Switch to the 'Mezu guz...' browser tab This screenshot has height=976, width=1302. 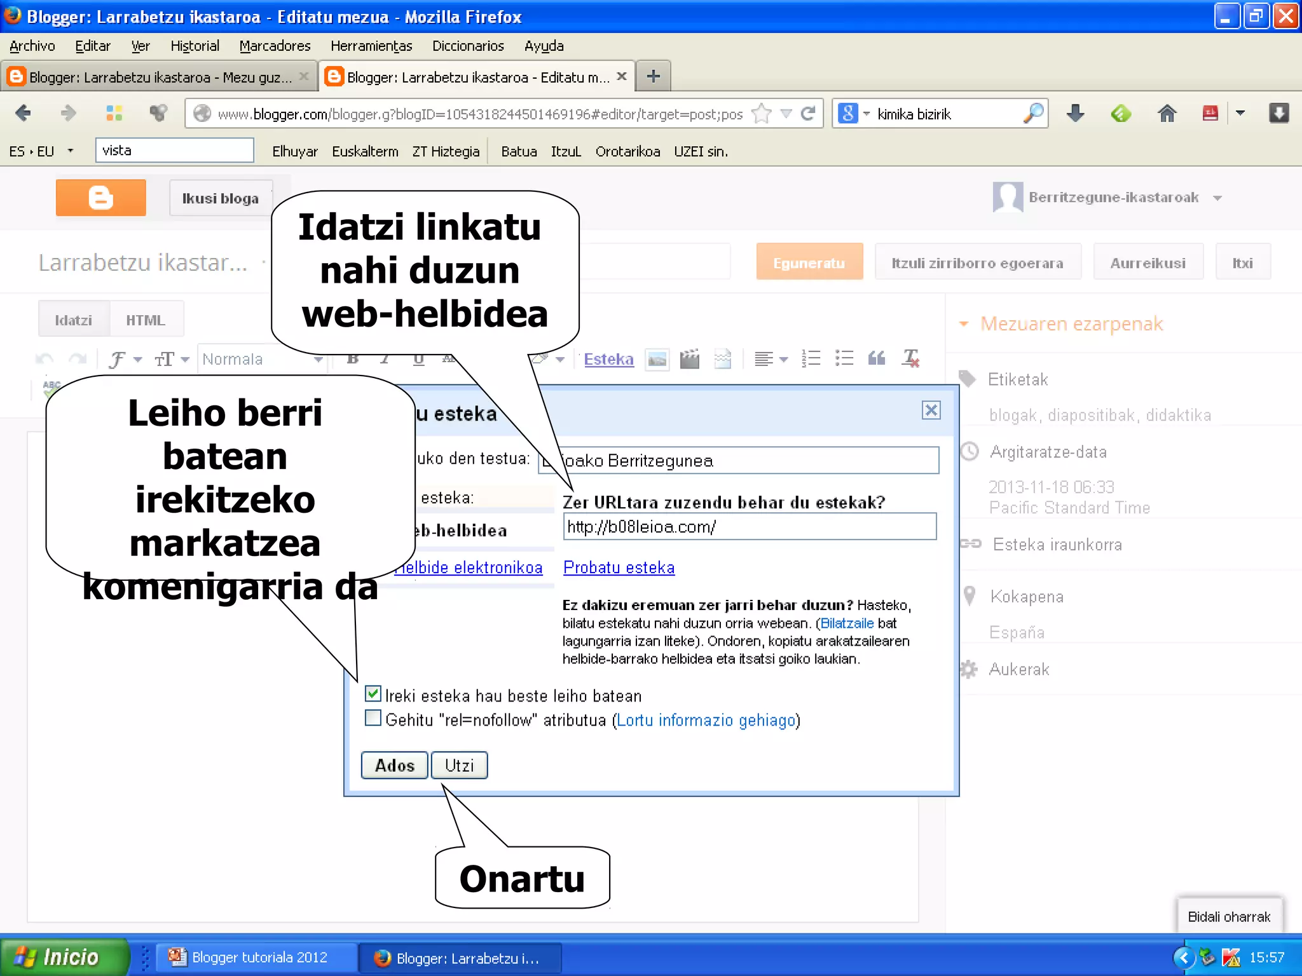(159, 77)
